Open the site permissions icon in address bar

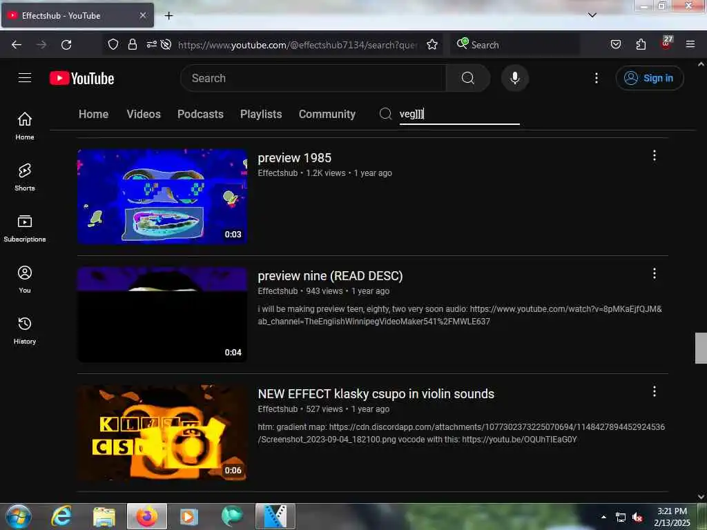[151, 44]
